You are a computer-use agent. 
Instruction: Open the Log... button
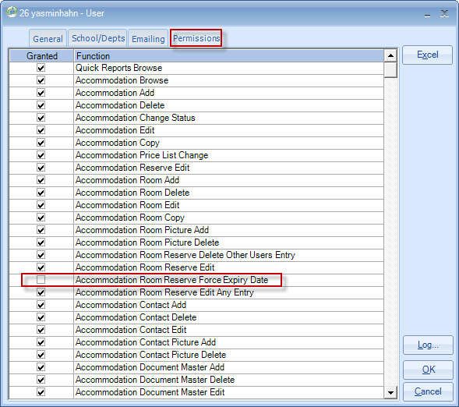tap(428, 345)
